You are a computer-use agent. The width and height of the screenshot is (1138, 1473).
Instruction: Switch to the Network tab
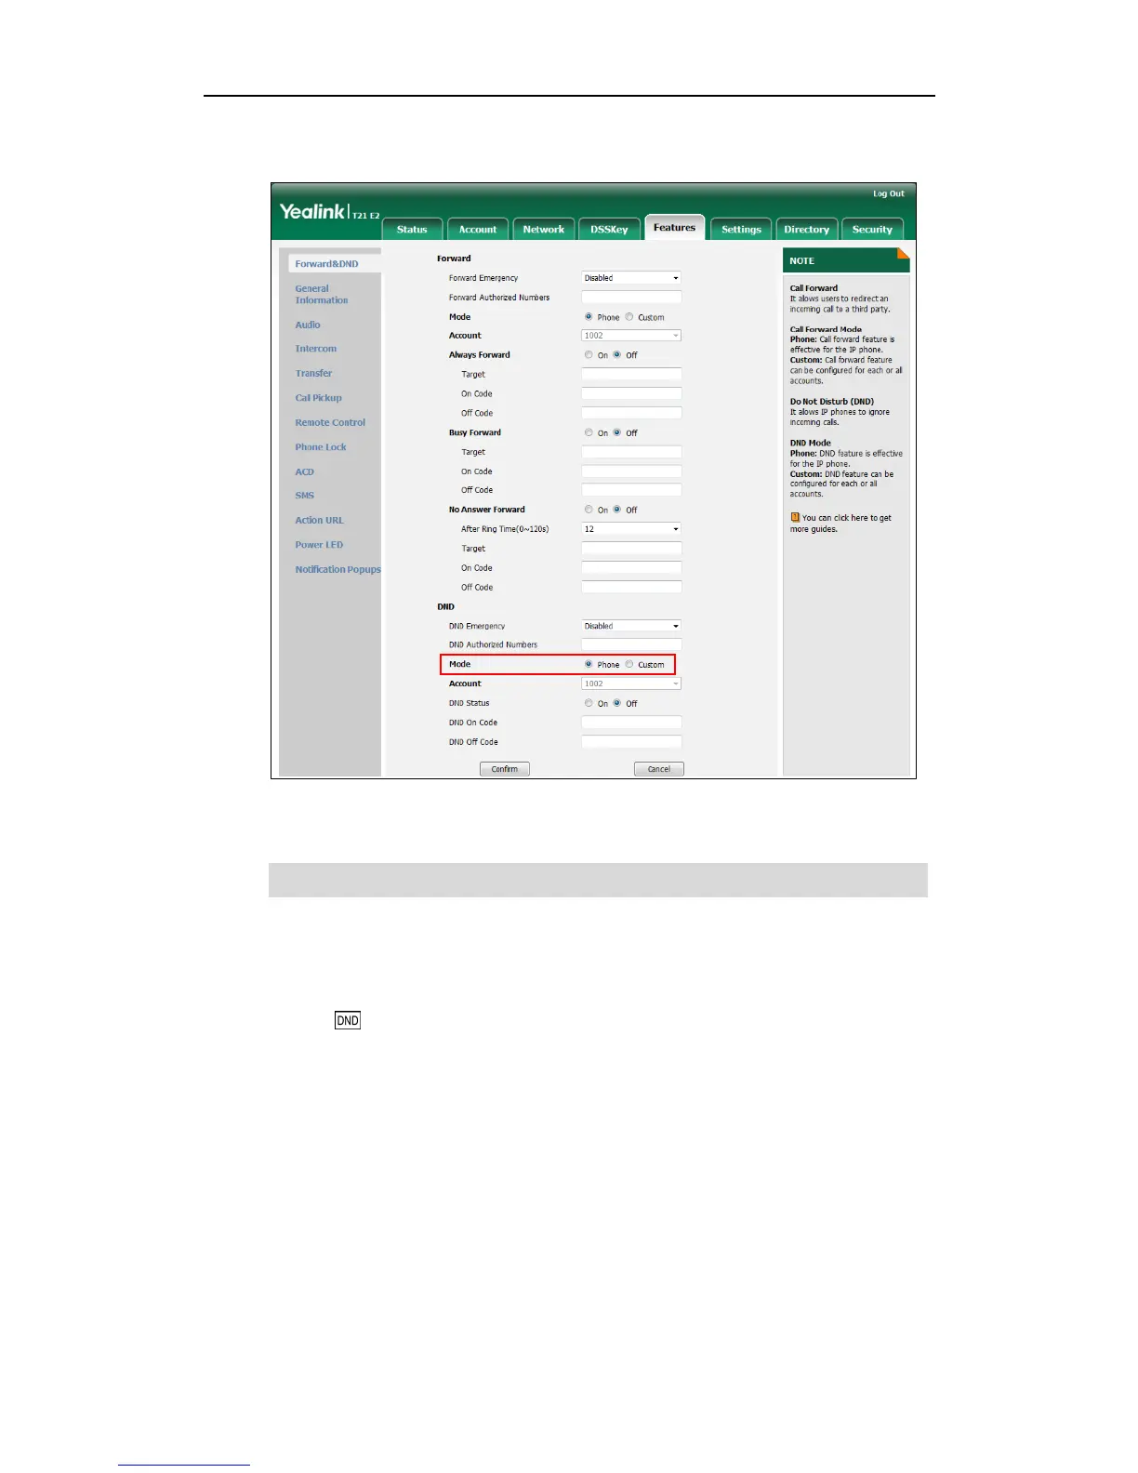click(544, 229)
